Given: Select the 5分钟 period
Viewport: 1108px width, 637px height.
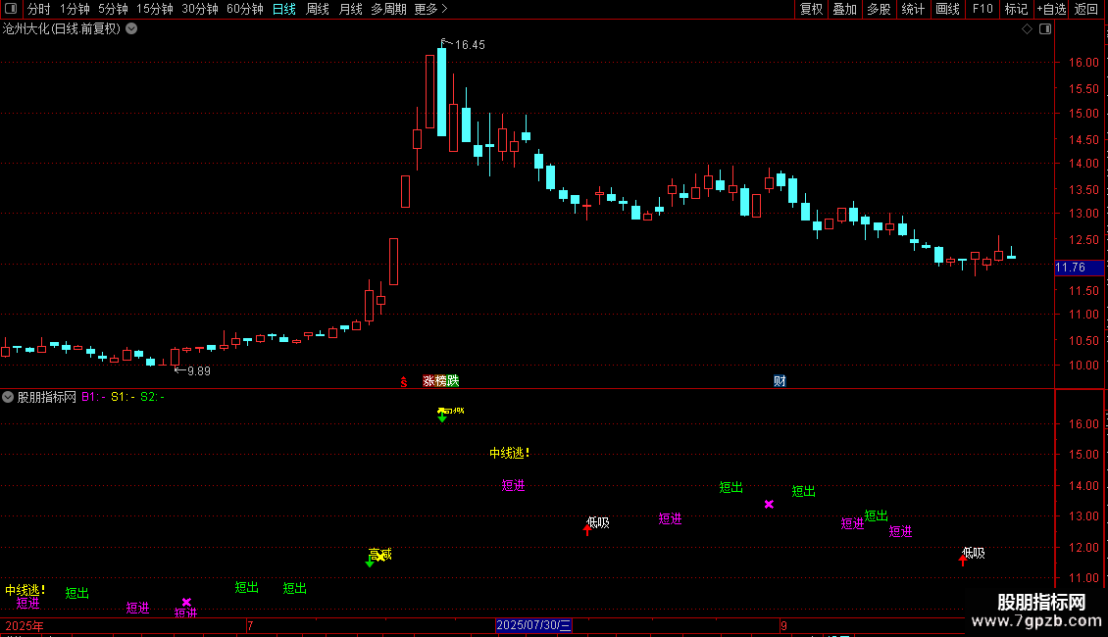Looking at the screenshot, I should pos(113,9).
